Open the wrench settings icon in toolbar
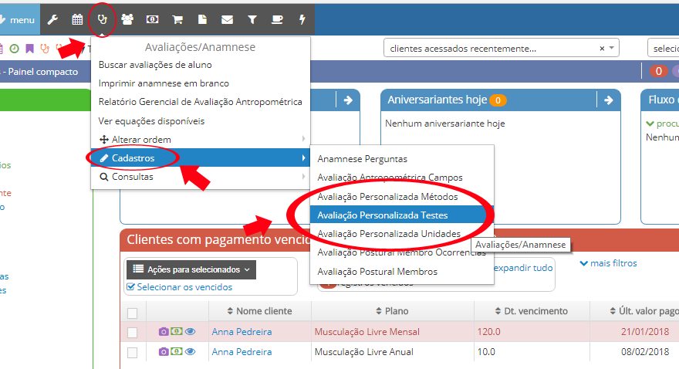 52,19
